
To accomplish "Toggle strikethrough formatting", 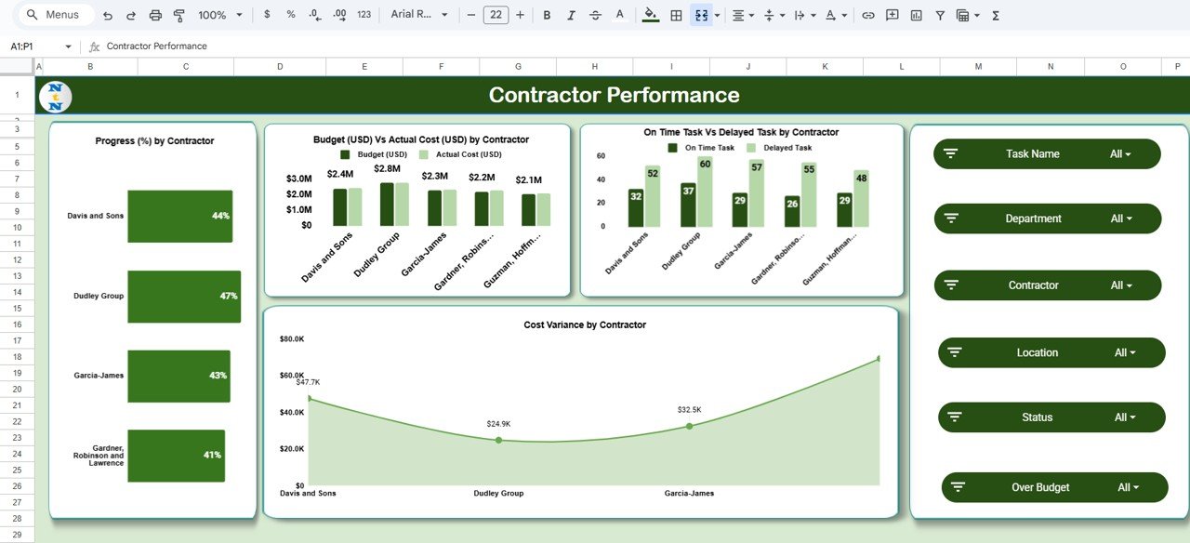I will click(595, 15).
